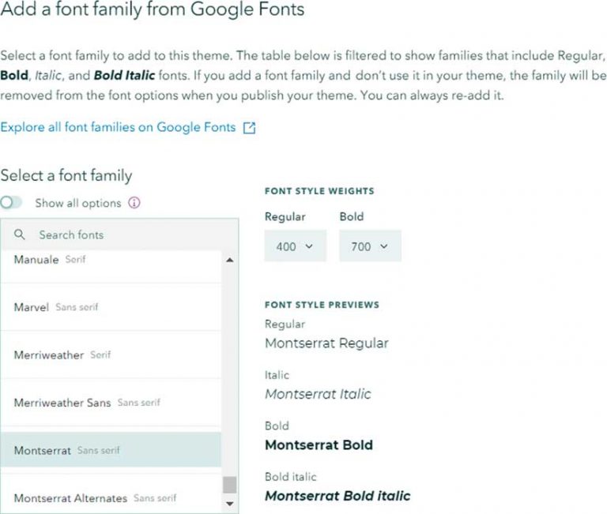Open the Bold weight 700 dropdown
607x514 pixels.
370,246
